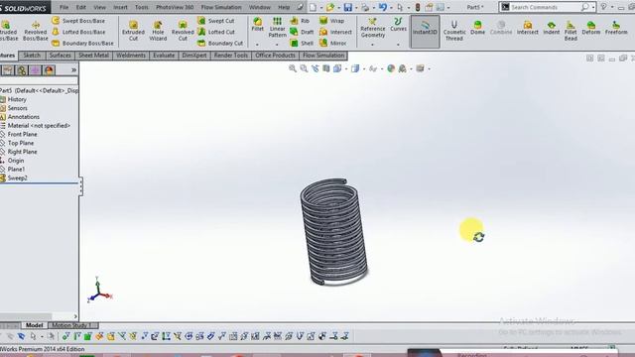The width and height of the screenshot is (635, 357).
Task: Select the Revolved Cut tool
Action: pyautogui.click(x=183, y=31)
